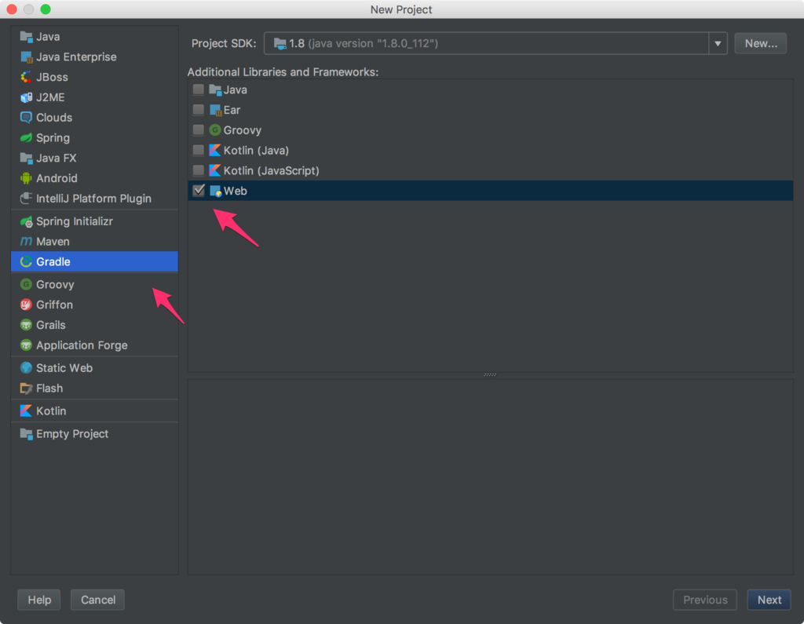The height and width of the screenshot is (624, 804).
Task: Click the Previous button
Action: (705, 600)
